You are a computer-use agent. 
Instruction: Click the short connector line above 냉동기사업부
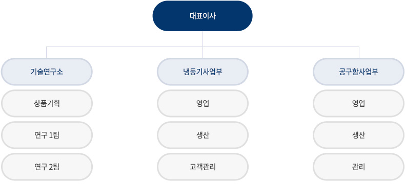pyautogui.click(x=203, y=53)
